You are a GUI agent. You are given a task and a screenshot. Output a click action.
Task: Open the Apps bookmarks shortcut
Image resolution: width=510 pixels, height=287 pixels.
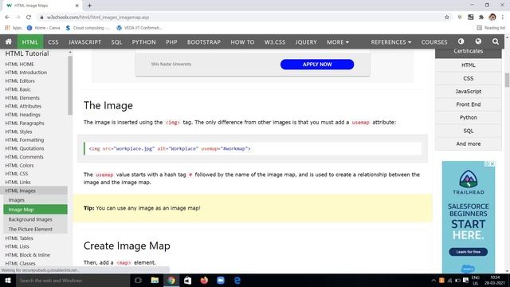point(14,28)
